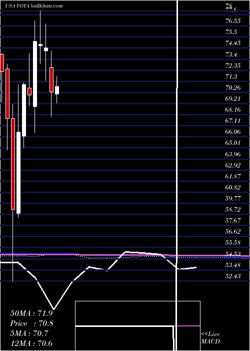Click the 72.35 price axis label

(233, 66)
